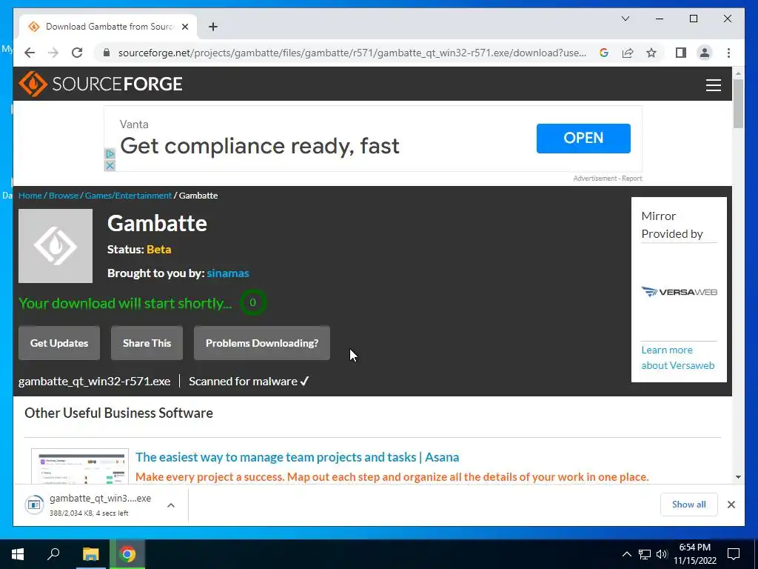Click the browser forward arrow
The width and height of the screenshot is (758, 569).
coord(53,53)
